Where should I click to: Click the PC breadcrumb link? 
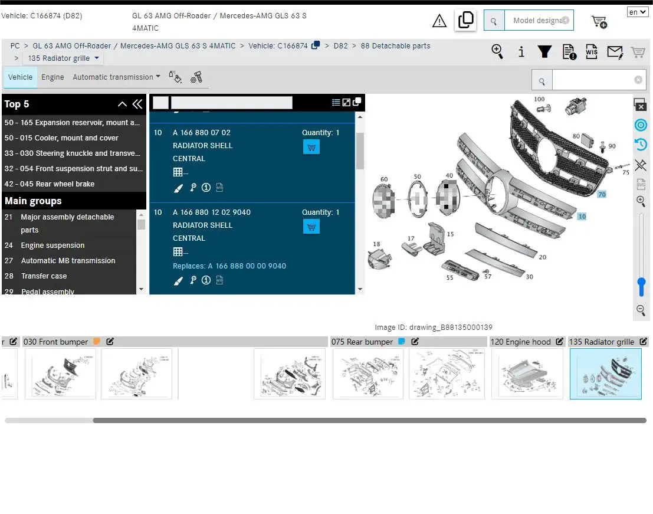pos(15,46)
